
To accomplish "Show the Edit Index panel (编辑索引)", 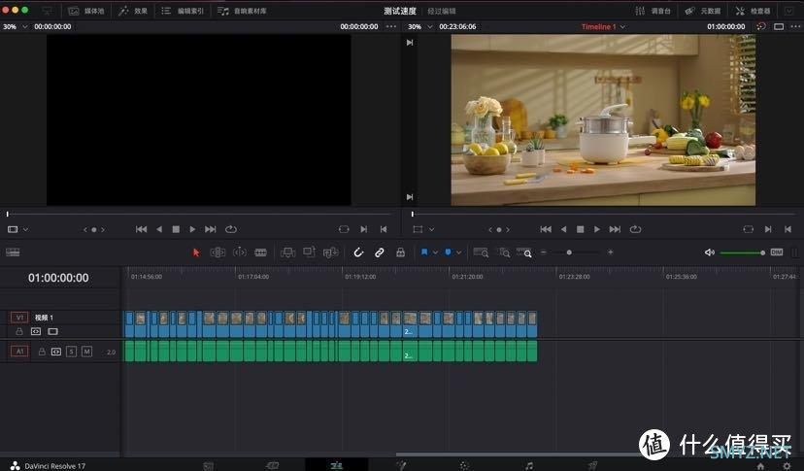I will 183,11.
